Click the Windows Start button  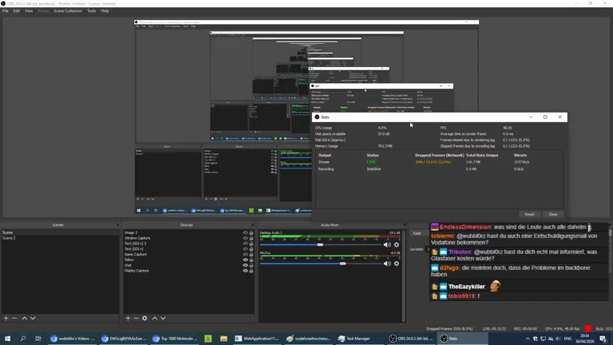click(x=7, y=339)
